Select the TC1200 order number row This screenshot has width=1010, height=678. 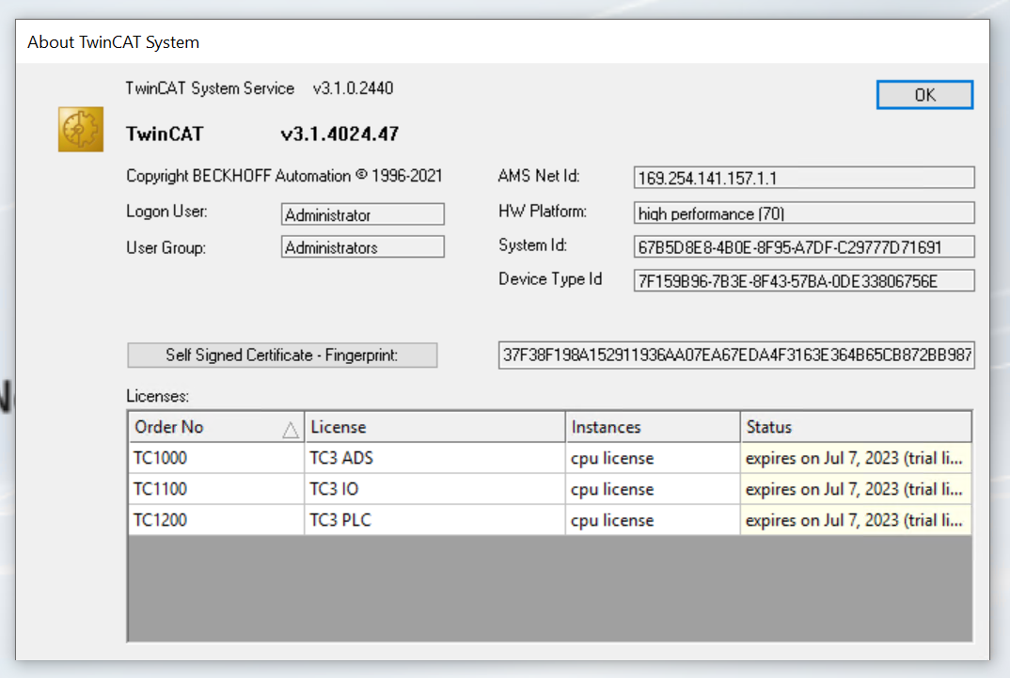(216, 520)
